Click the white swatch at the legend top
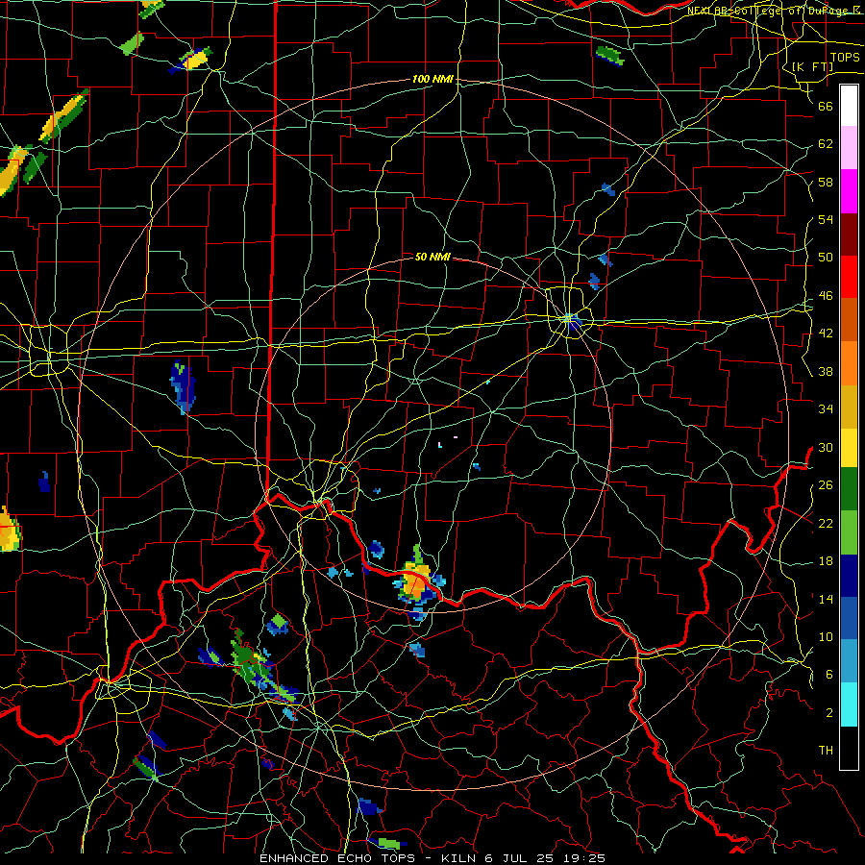Image resolution: width=865 pixels, height=865 pixels. (849, 106)
